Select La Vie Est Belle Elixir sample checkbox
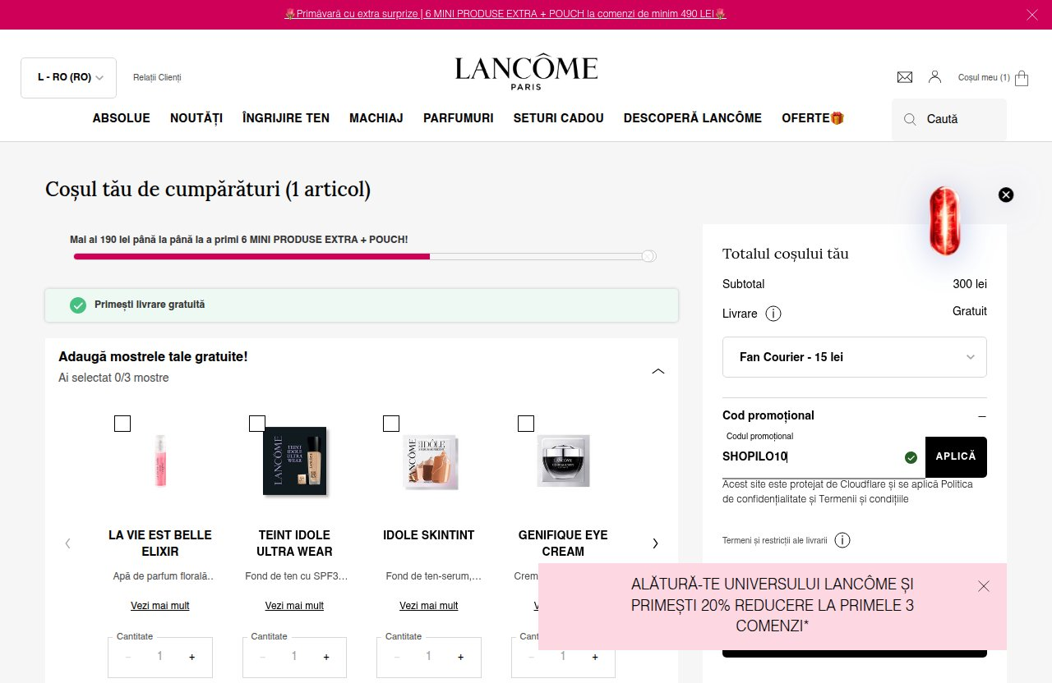The height and width of the screenshot is (683, 1052). point(122,424)
